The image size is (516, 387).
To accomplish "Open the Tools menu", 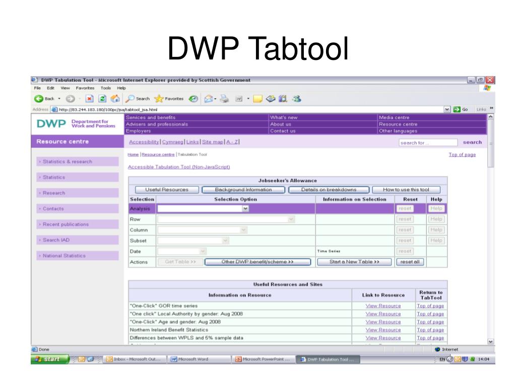I will coord(106,88).
